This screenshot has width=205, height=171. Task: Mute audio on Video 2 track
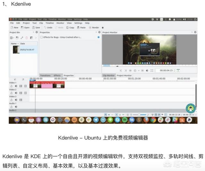[16, 93]
